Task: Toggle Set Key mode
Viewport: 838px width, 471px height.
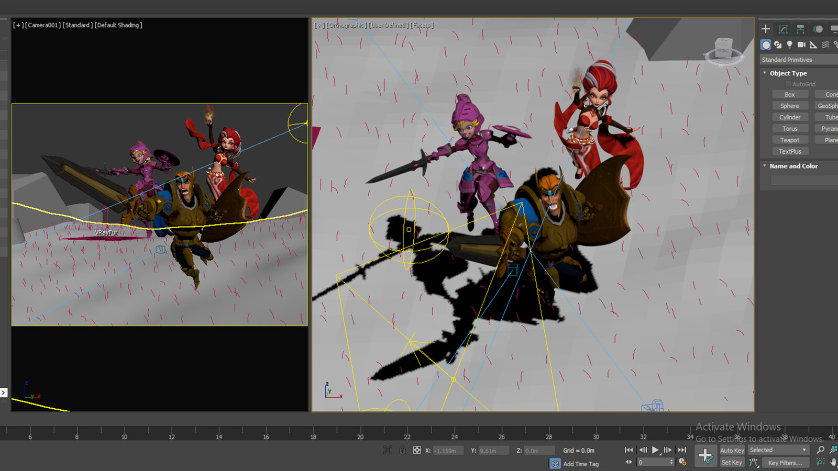Action: tap(732, 463)
